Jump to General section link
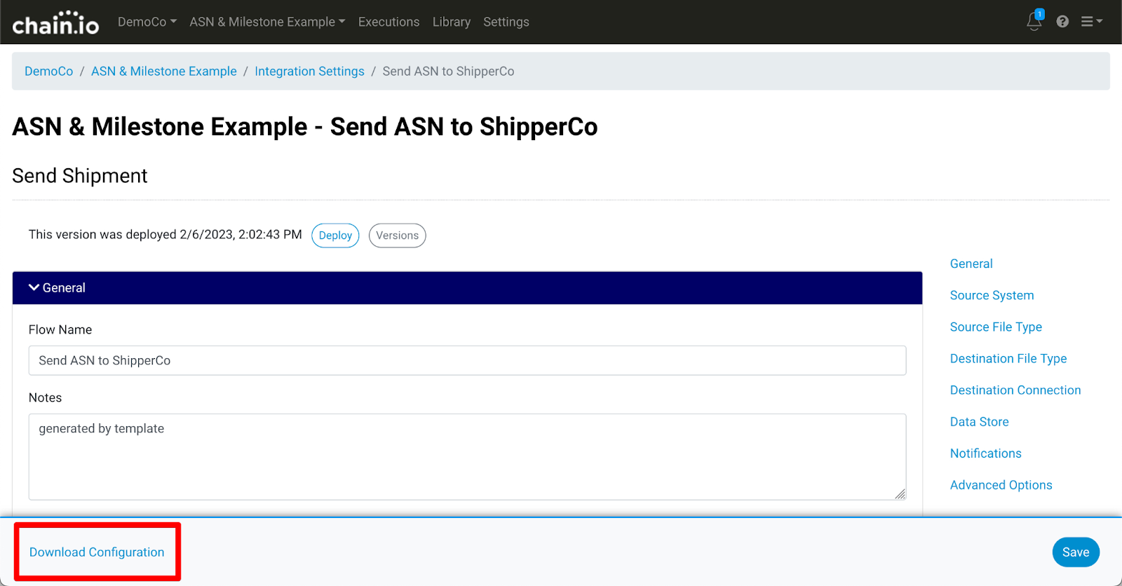This screenshot has height=586, width=1122. pyautogui.click(x=971, y=264)
